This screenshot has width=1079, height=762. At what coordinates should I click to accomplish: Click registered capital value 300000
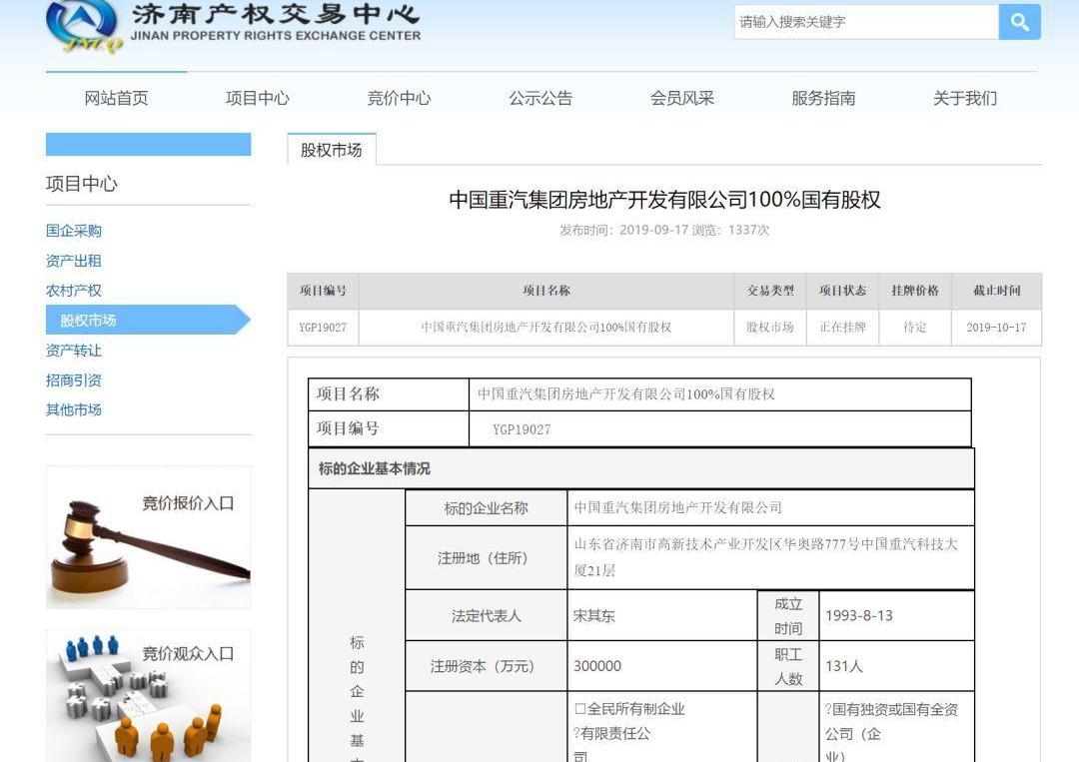597,666
